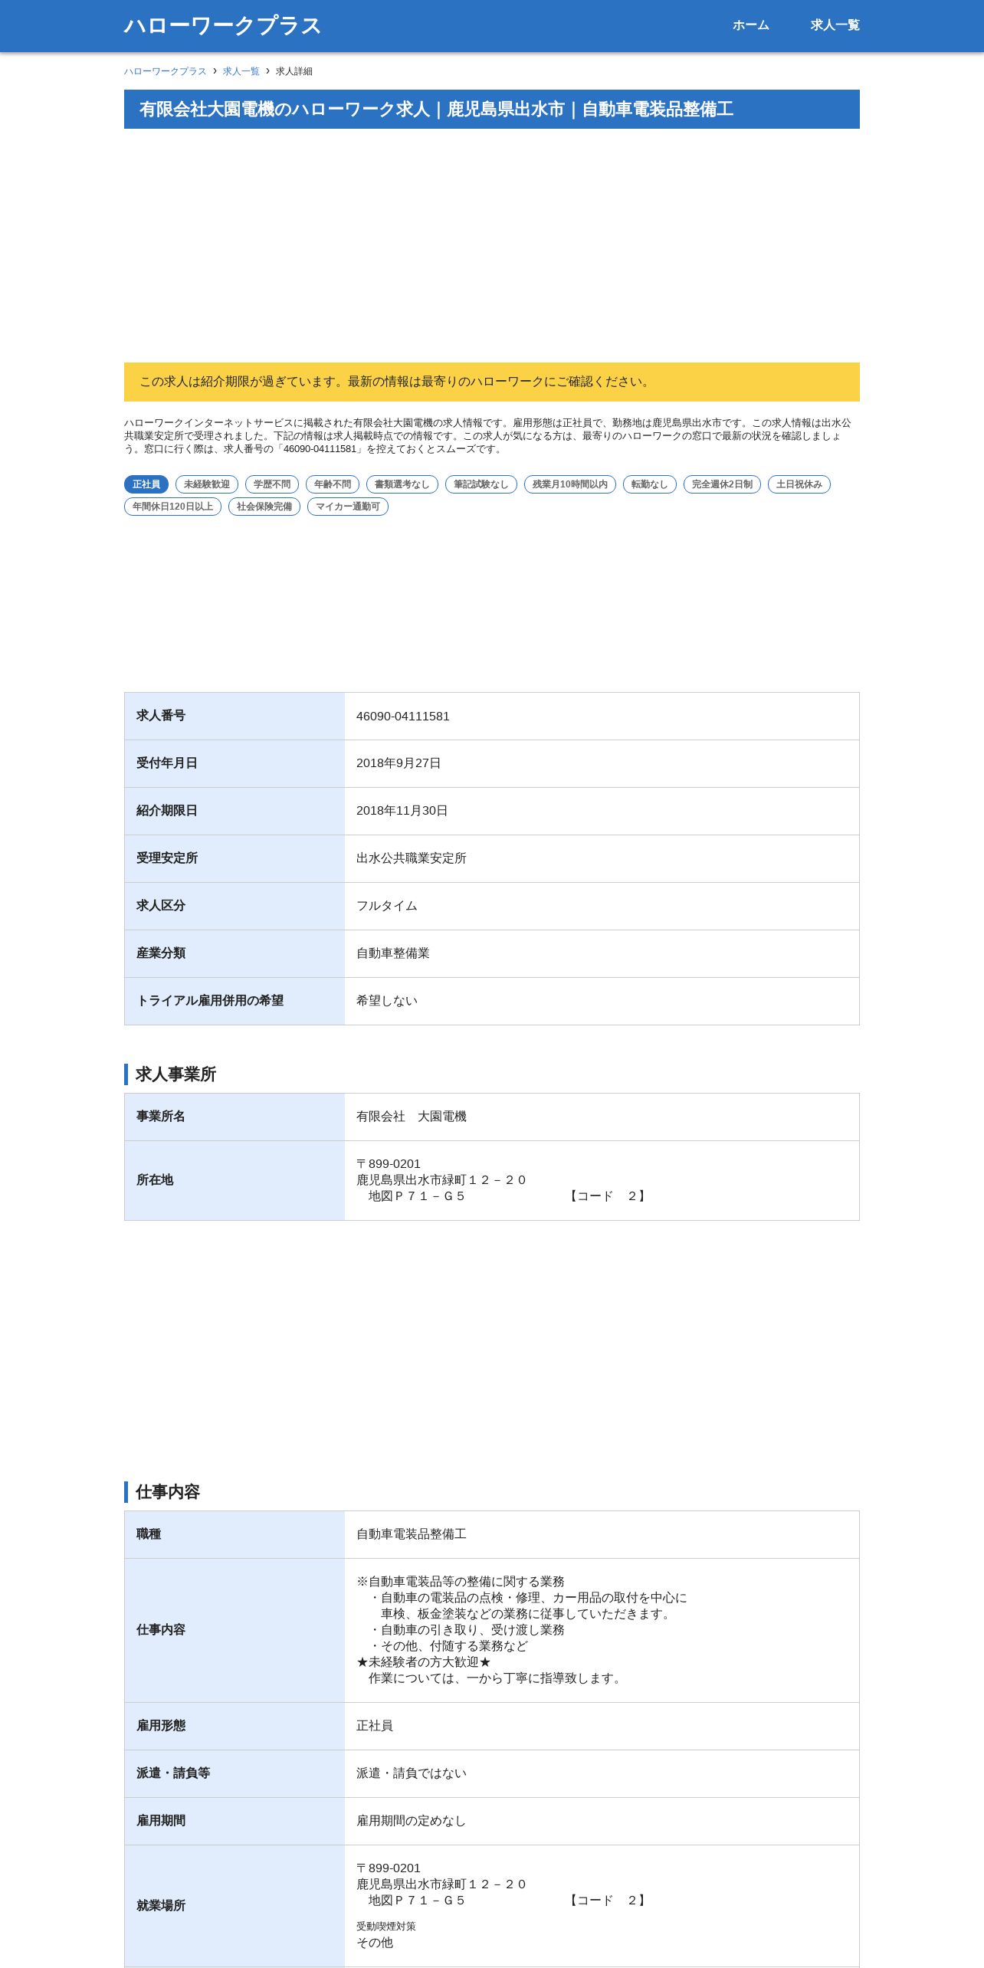Click the line ※自動車電装品等の整備に関する業務
The width and height of the screenshot is (984, 1968).
[461, 1582]
